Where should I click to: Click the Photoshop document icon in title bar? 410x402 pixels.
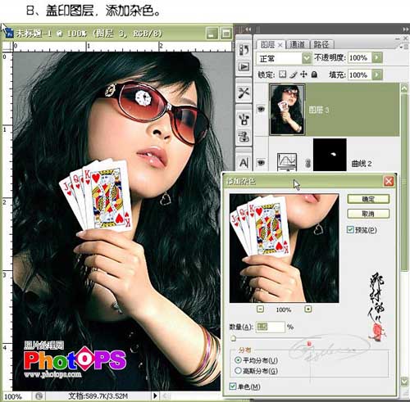click(x=10, y=34)
